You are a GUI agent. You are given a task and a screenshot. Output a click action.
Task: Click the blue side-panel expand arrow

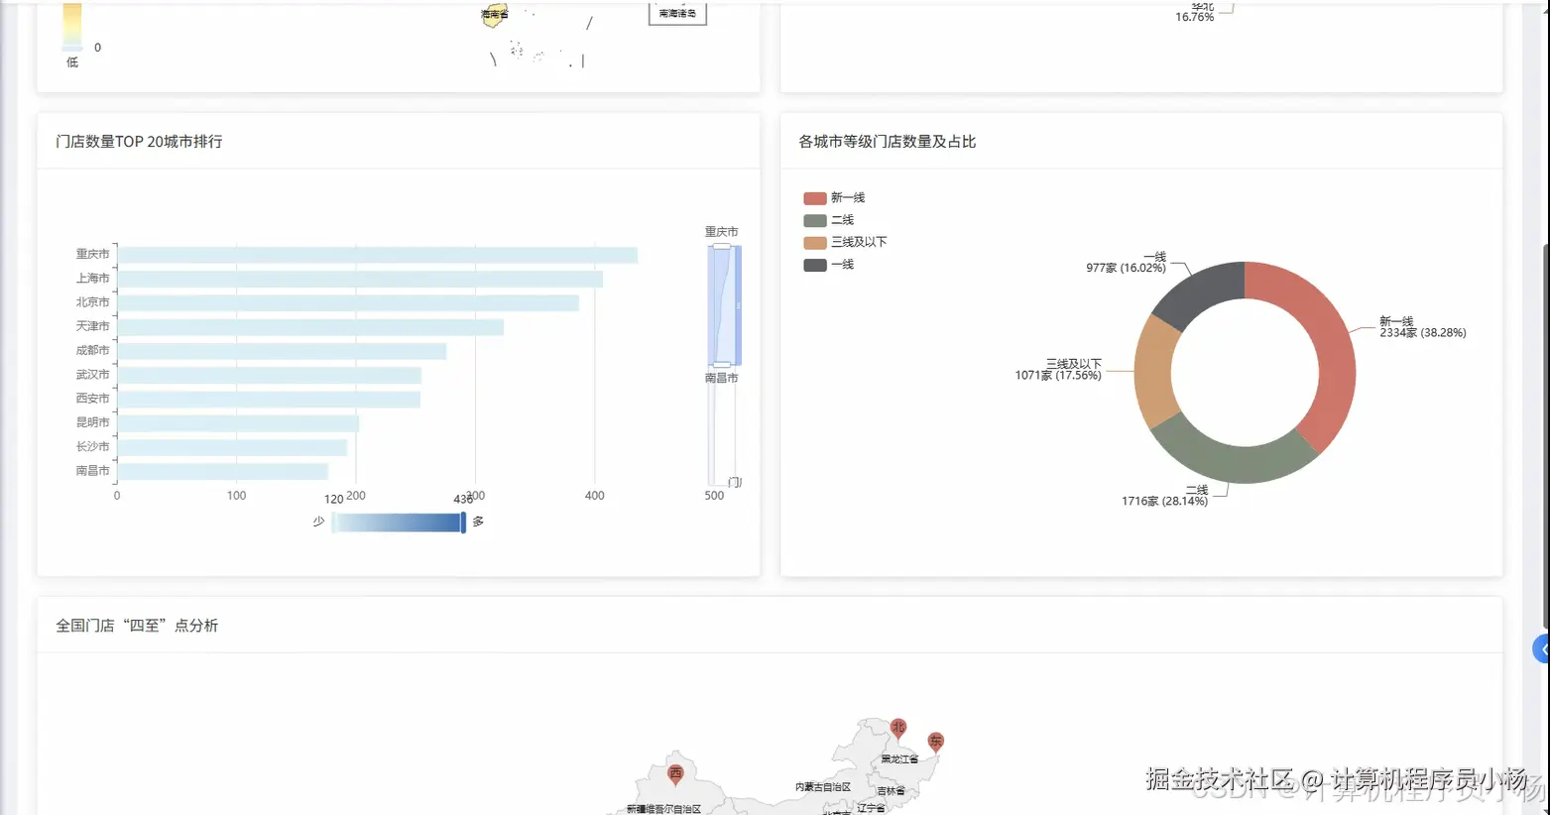[x=1542, y=649]
